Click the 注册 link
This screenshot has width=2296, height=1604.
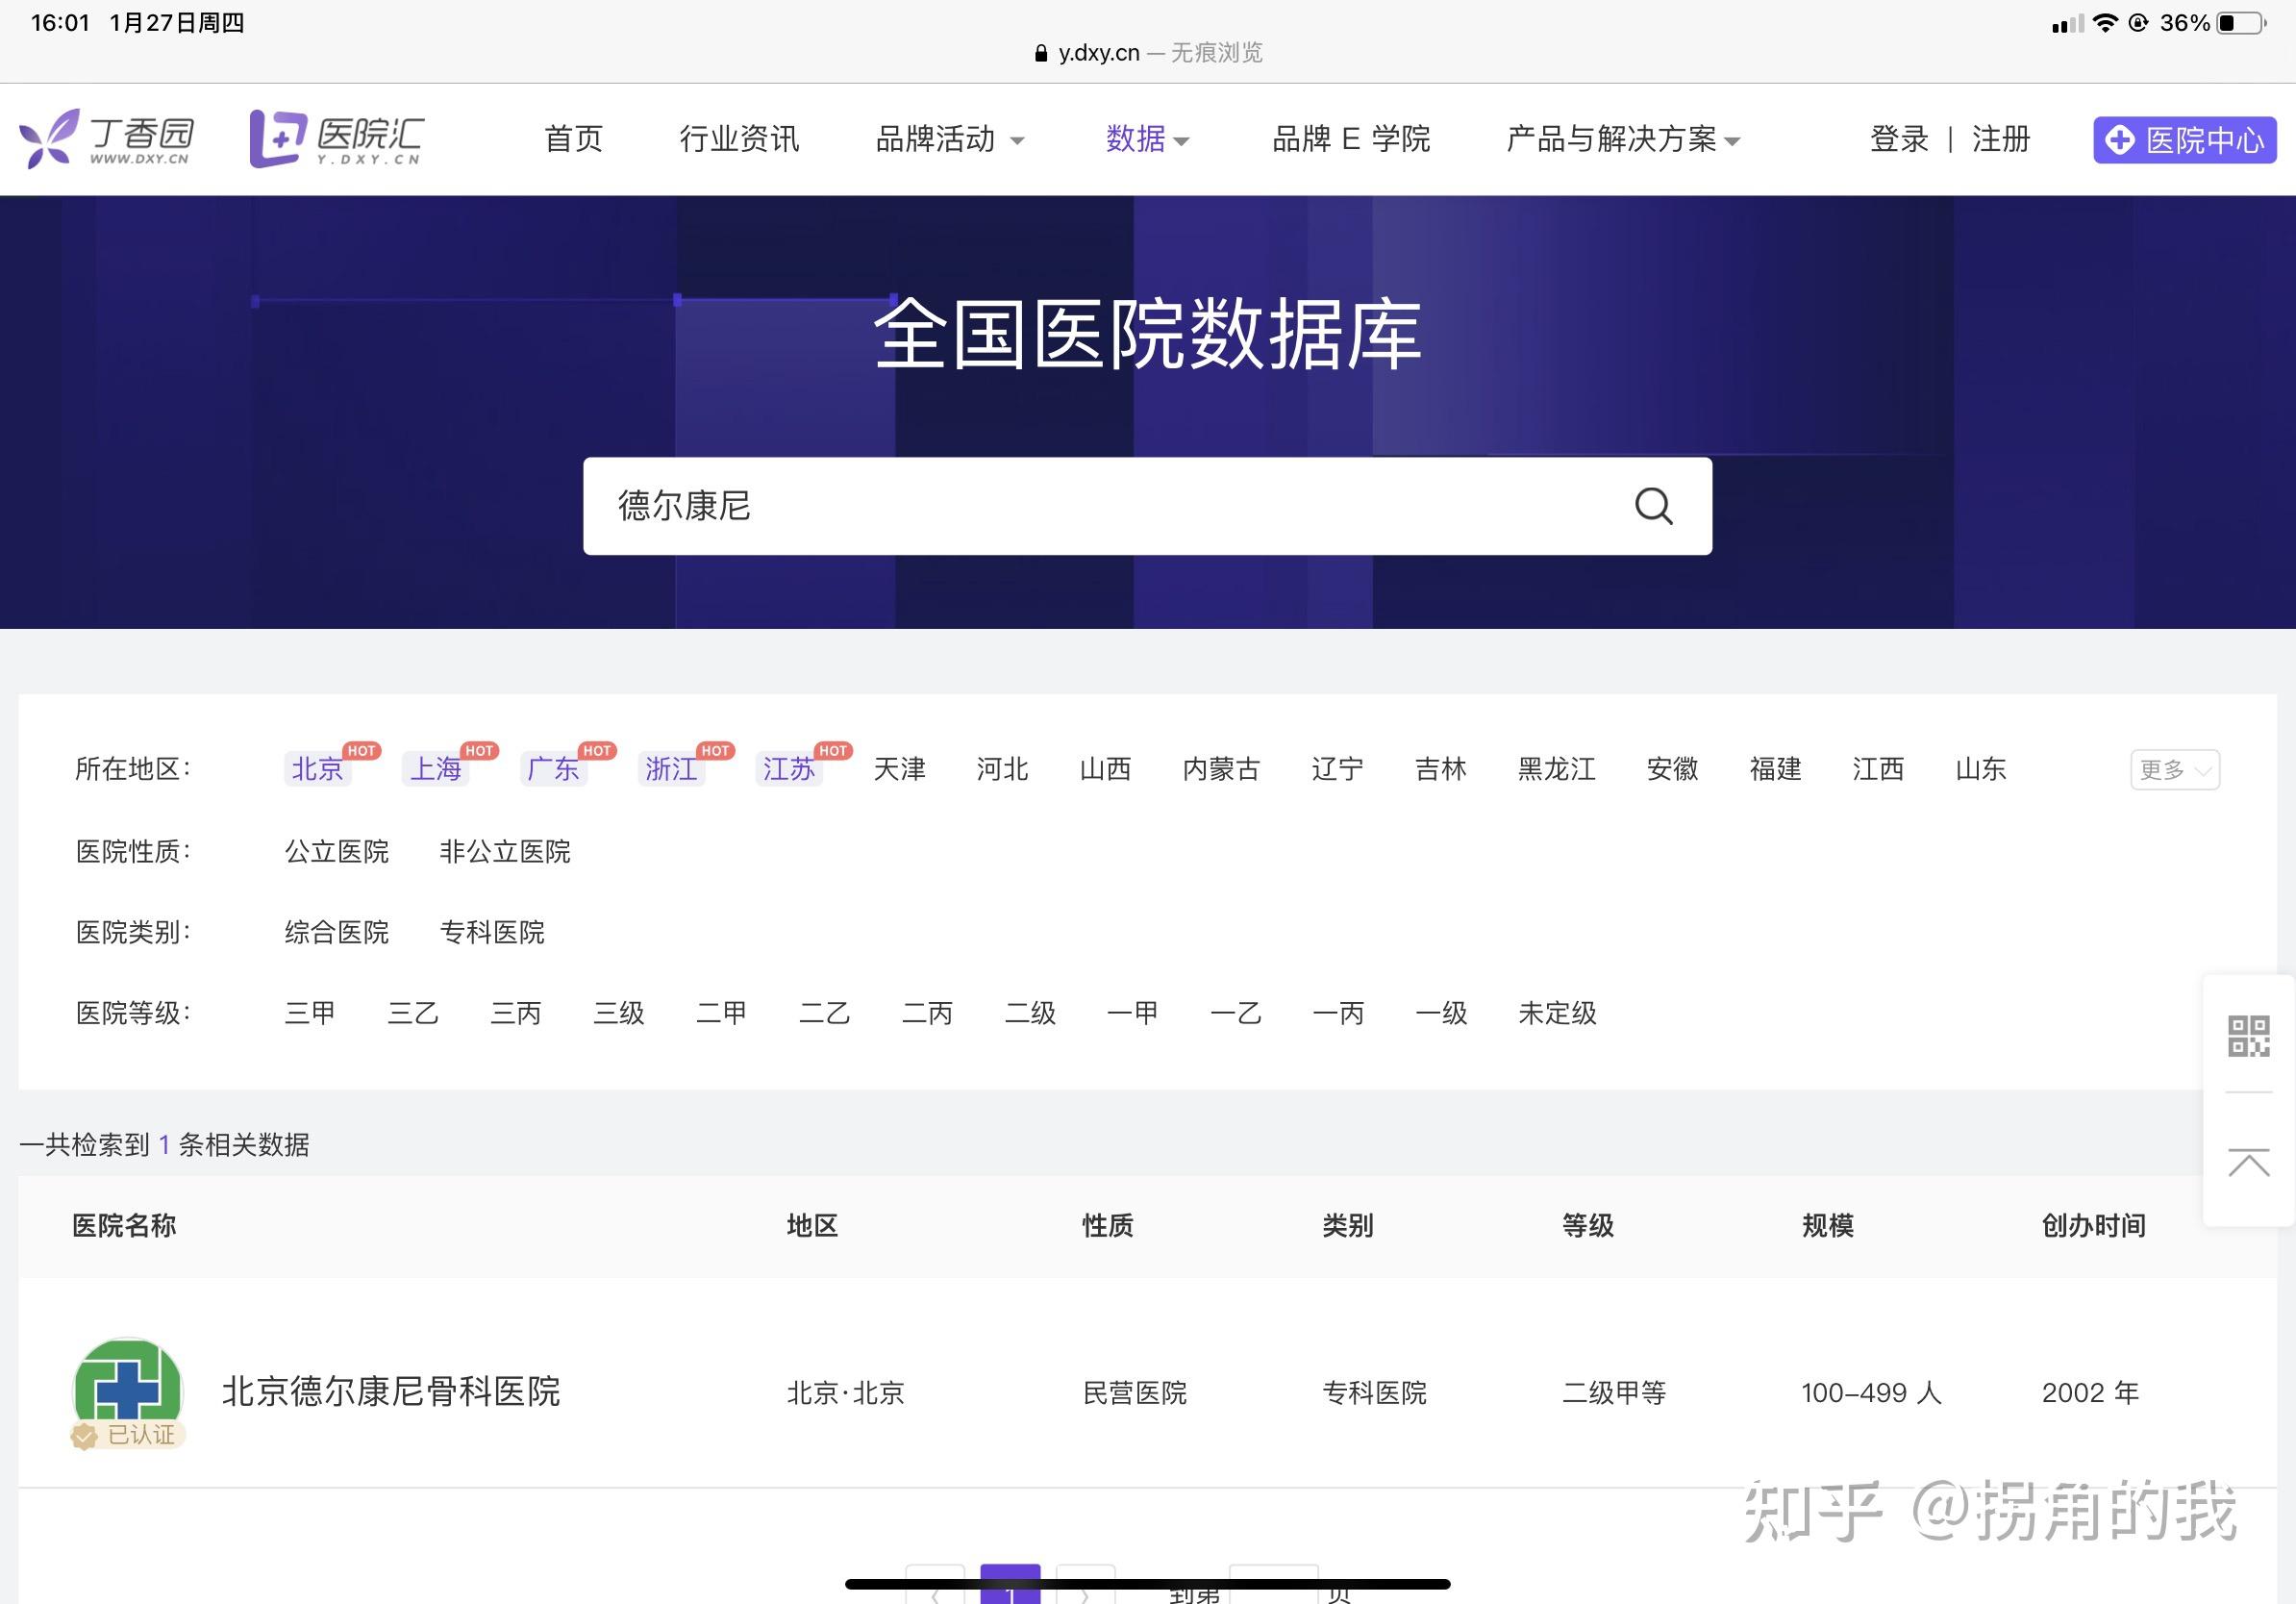tap(2001, 139)
